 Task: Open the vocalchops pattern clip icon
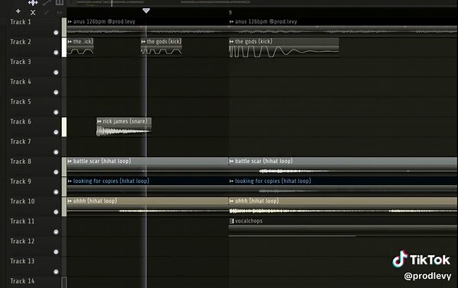(231, 221)
